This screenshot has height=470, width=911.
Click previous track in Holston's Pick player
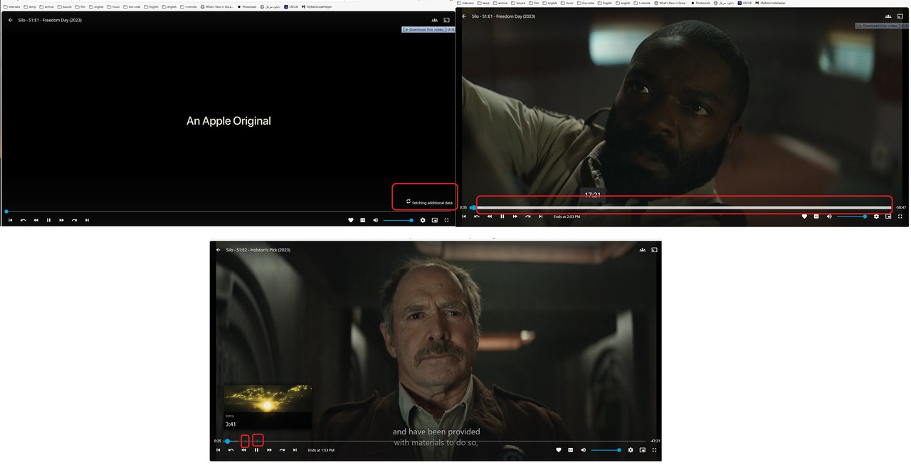pos(218,450)
